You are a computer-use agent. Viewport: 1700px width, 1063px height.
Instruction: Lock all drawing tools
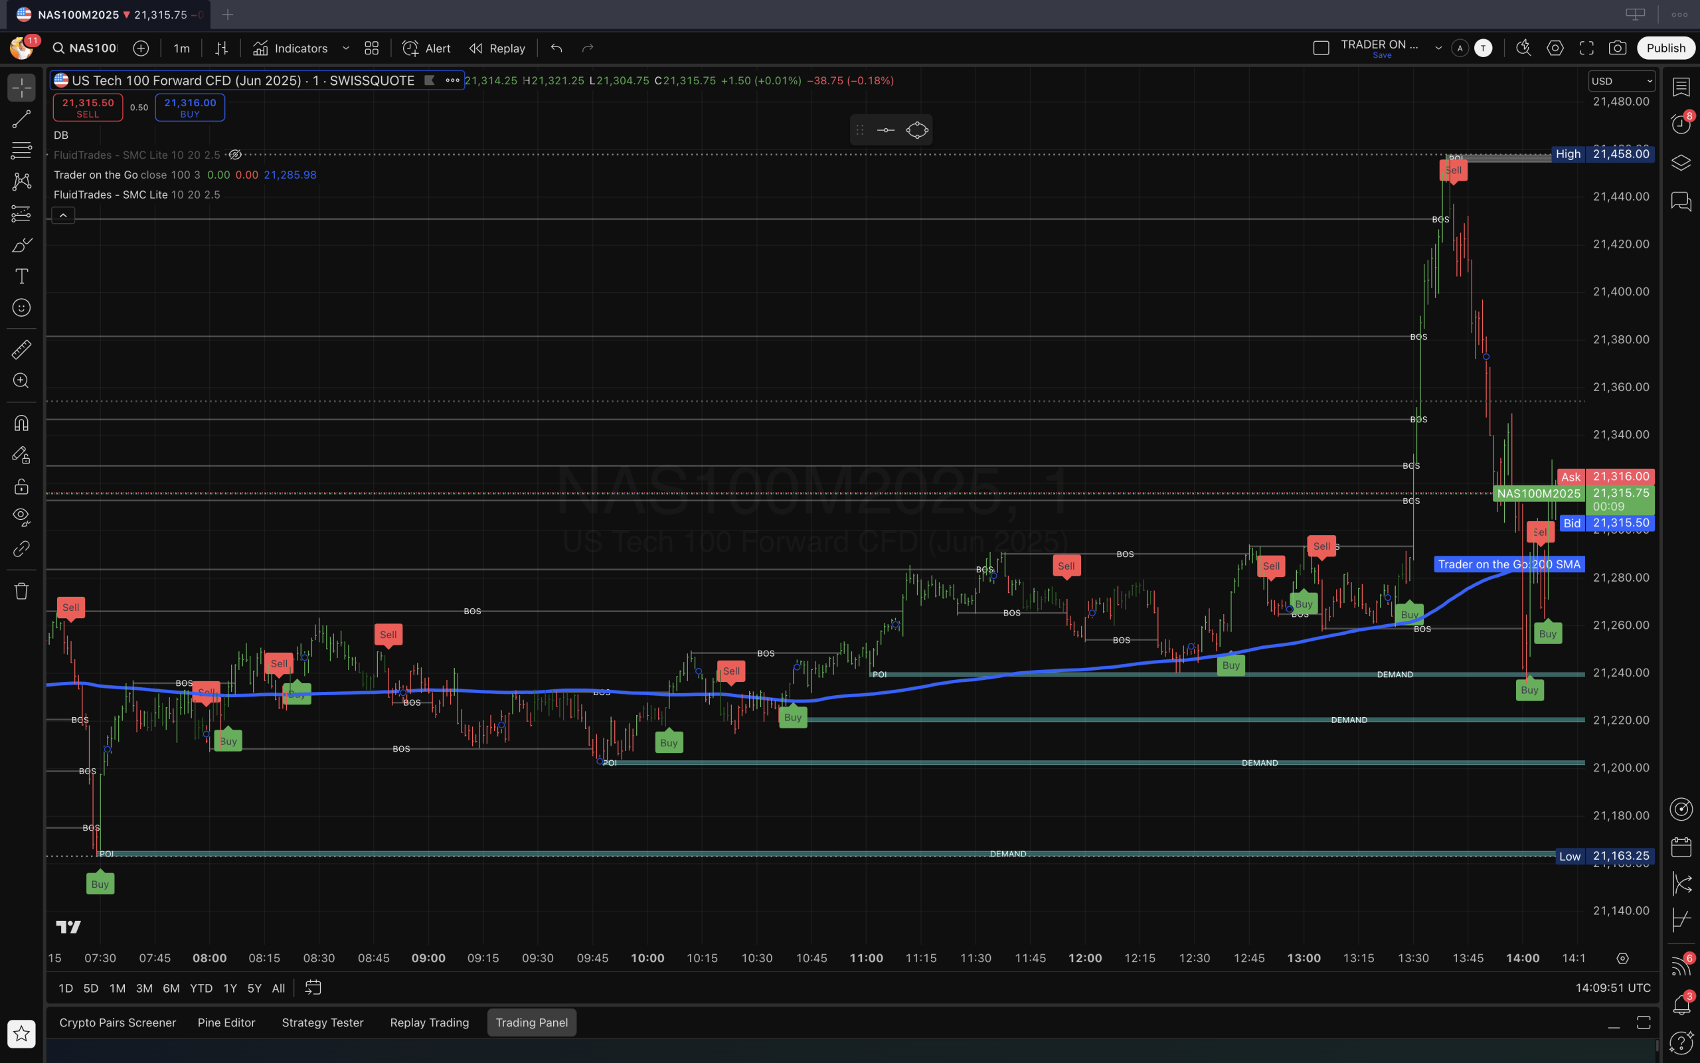(21, 486)
